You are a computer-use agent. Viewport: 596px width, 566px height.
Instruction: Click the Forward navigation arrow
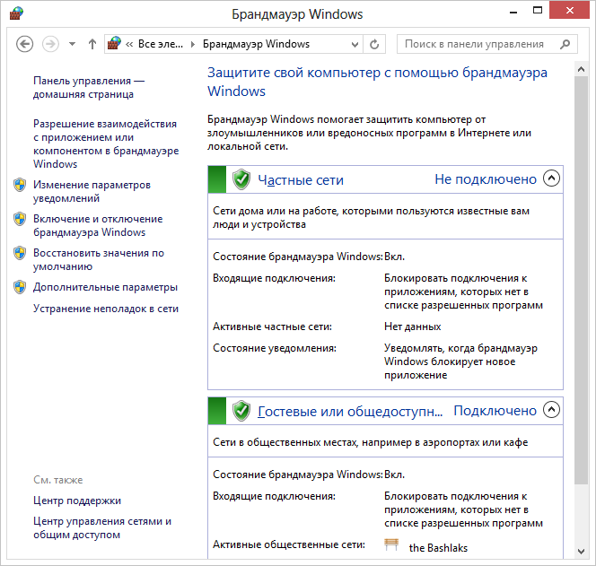coord(50,44)
